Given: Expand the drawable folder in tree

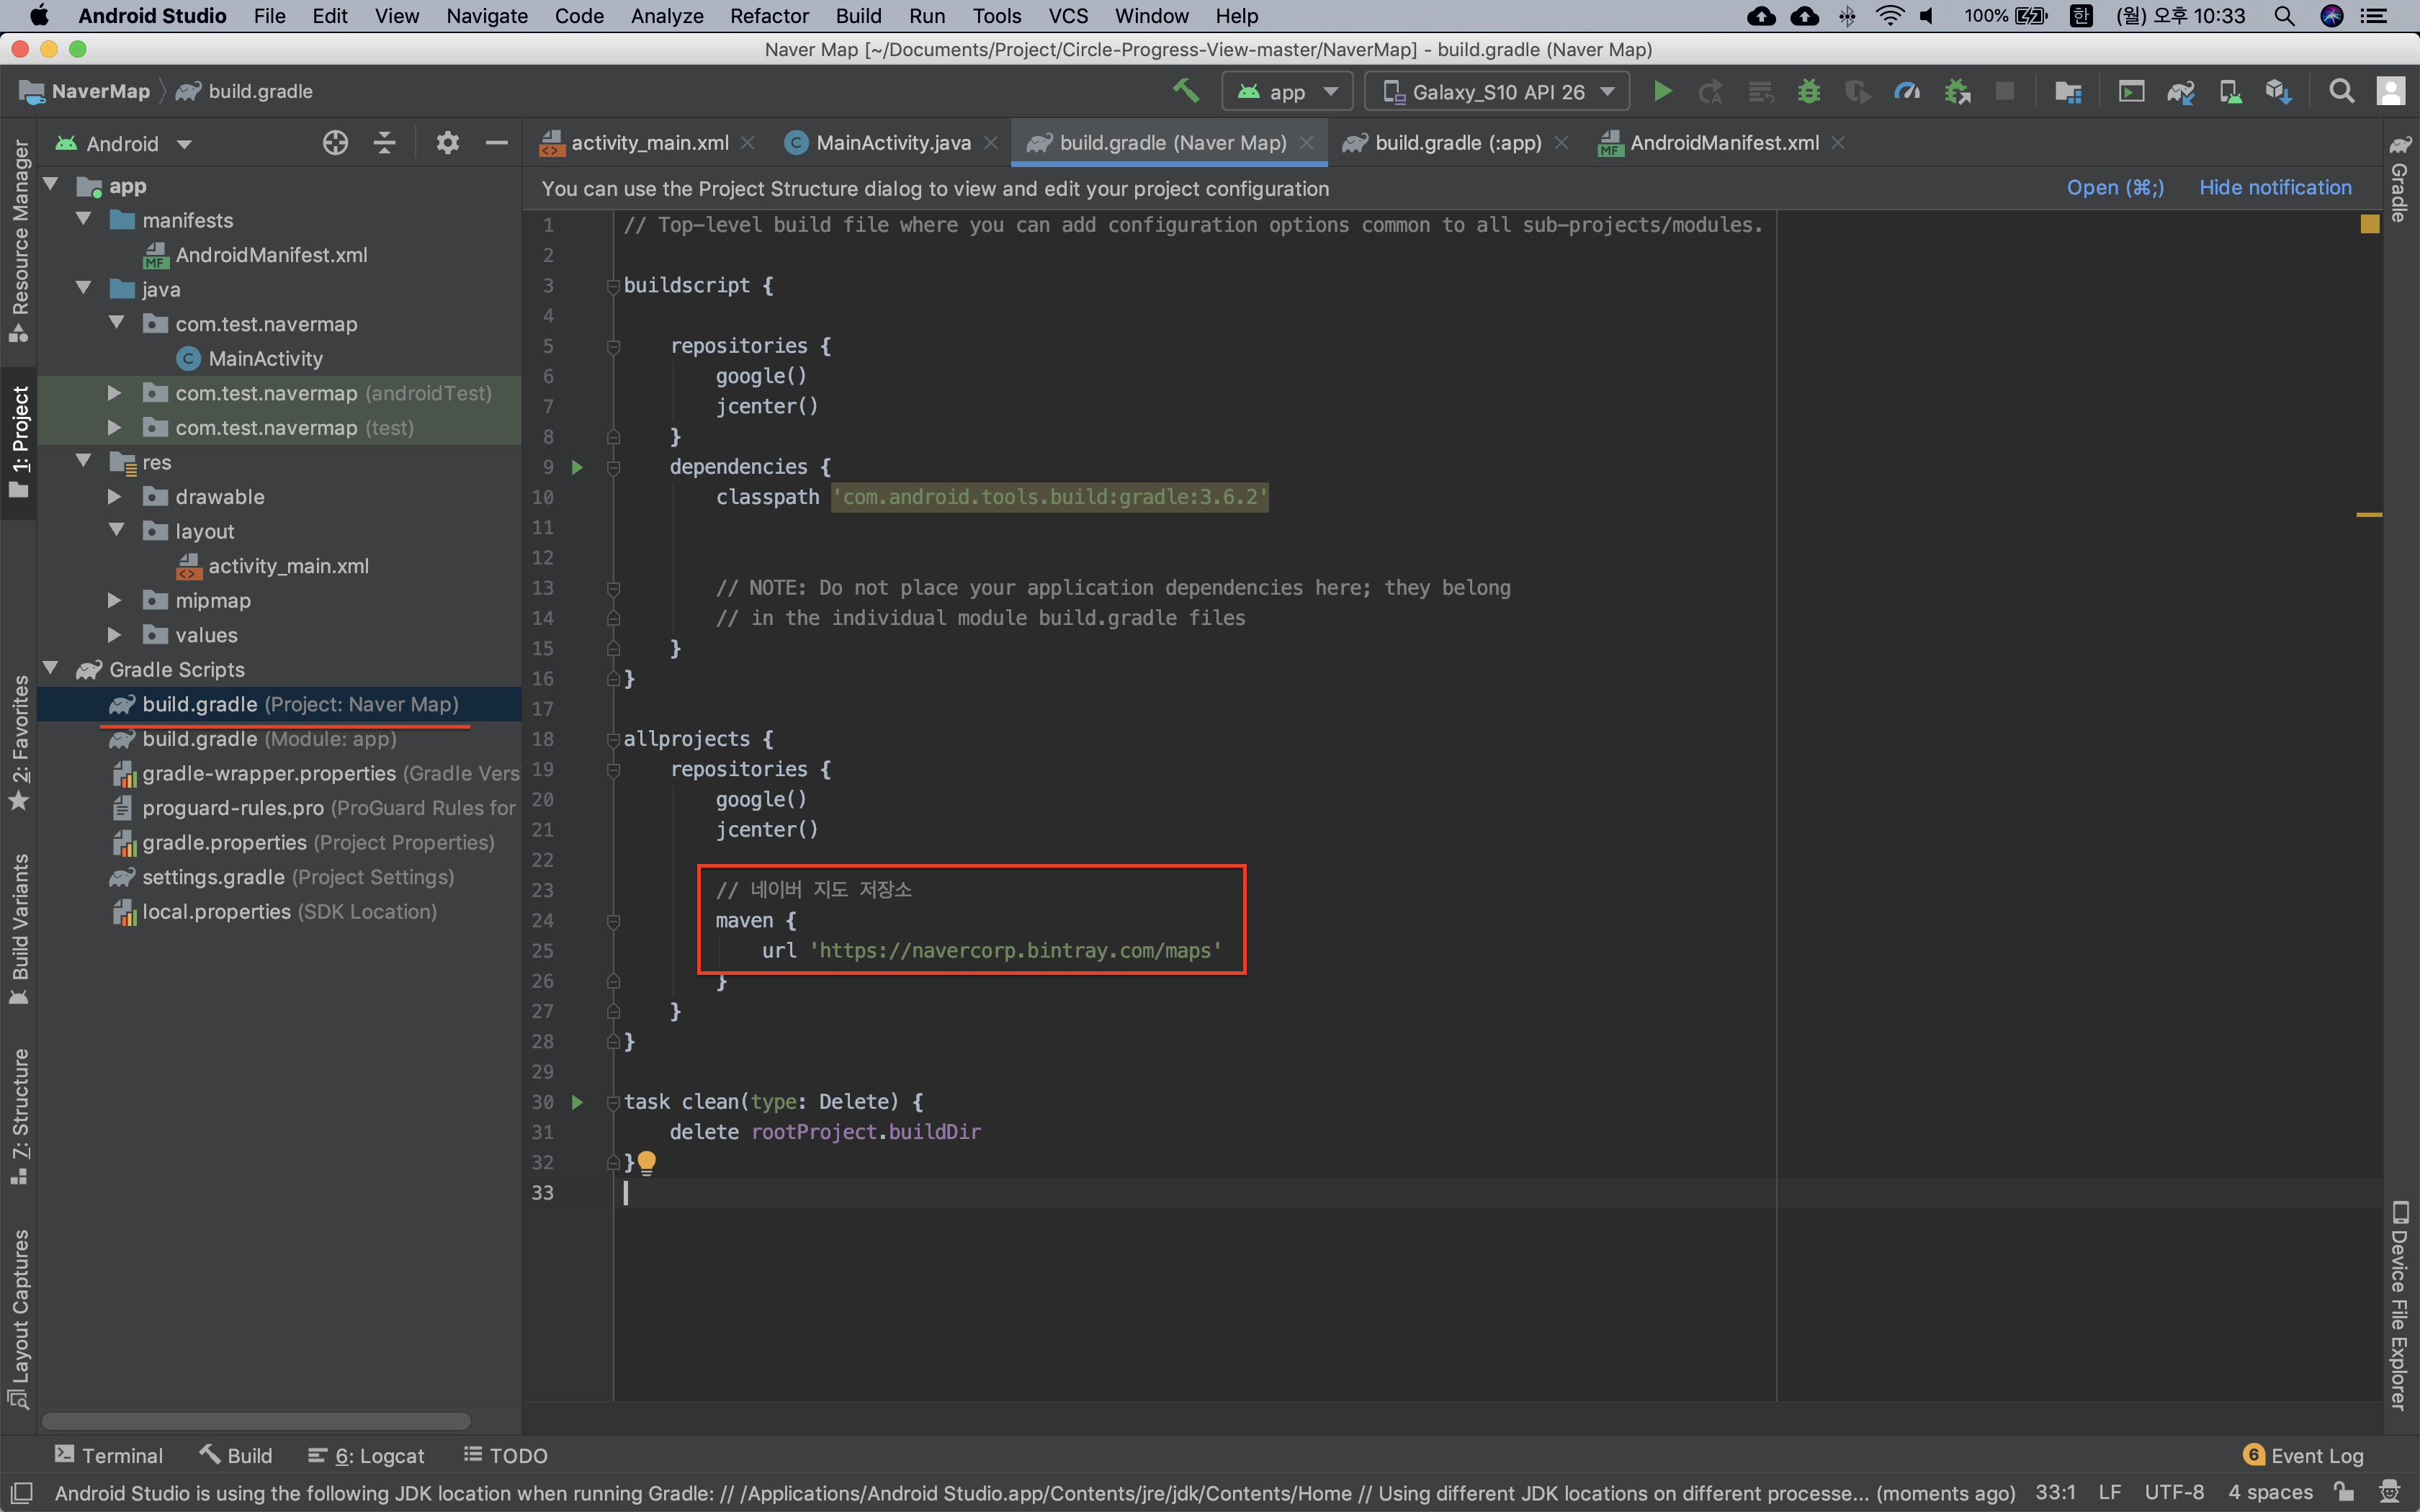Looking at the screenshot, I should (x=115, y=497).
